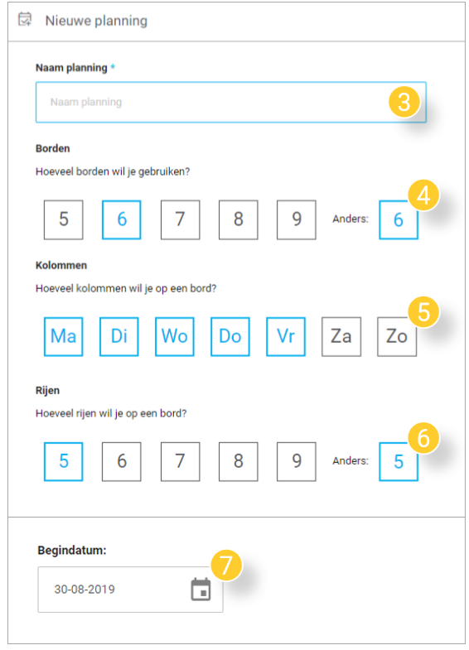This screenshot has width=469, height=650.
Task: Choose 9 rijen option
Action: 297,461
